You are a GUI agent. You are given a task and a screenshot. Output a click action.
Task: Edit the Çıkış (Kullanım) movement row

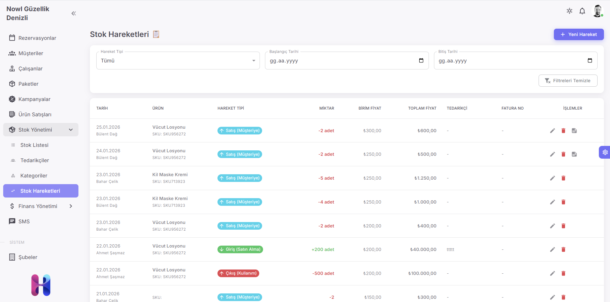point(553,273)
